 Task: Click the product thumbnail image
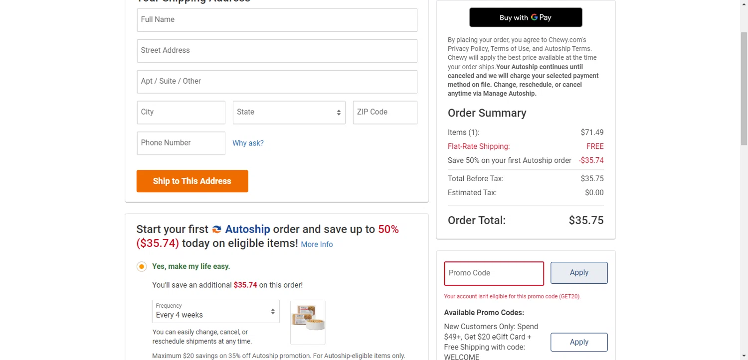point(308,322)
